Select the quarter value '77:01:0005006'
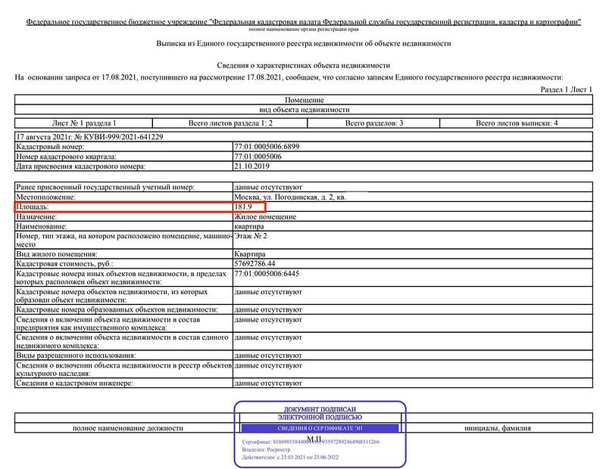Screen dimensions: 606x469 258,157
